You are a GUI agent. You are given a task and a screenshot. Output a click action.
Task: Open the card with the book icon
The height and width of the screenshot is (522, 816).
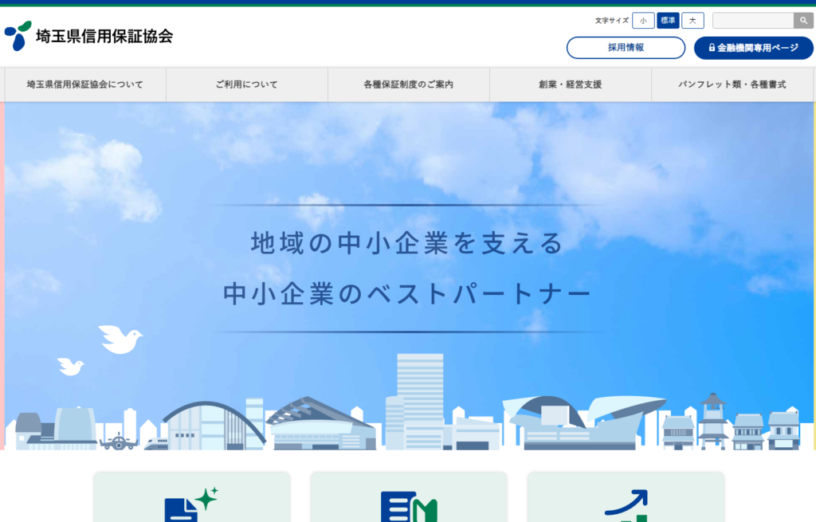click(x=409, y=497)
